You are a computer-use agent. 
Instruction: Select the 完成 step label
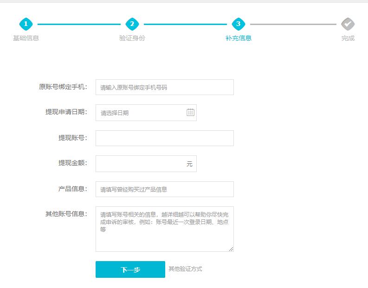348,38
